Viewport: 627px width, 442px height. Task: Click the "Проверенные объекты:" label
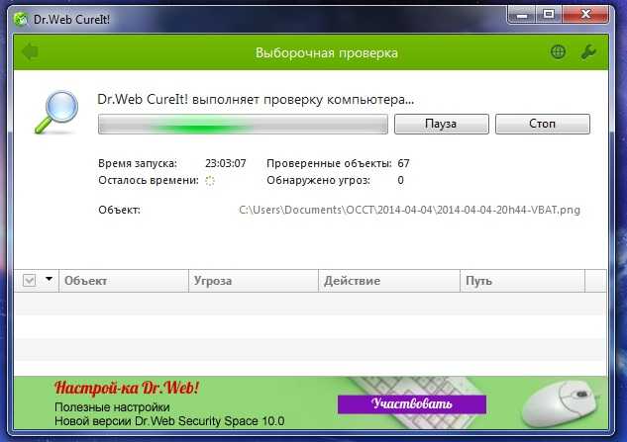pos(329,163)
